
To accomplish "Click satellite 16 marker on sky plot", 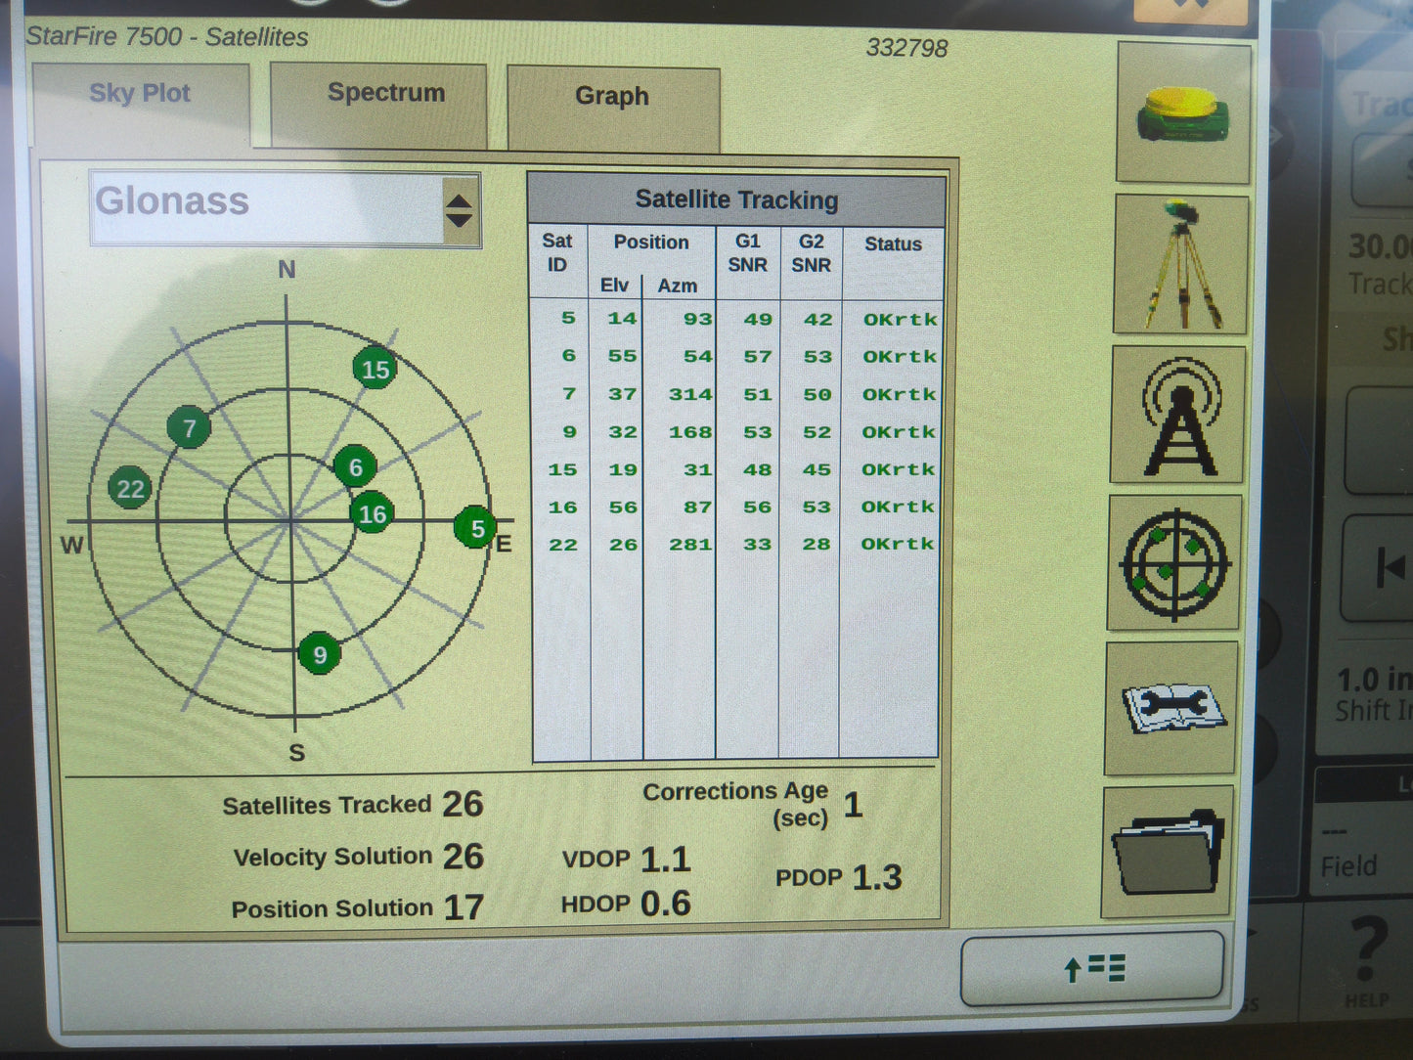I will [x=372, y=513].
